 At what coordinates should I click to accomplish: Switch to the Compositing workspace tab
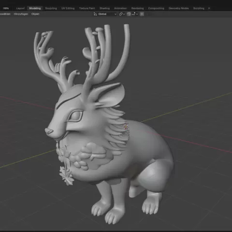156,8
